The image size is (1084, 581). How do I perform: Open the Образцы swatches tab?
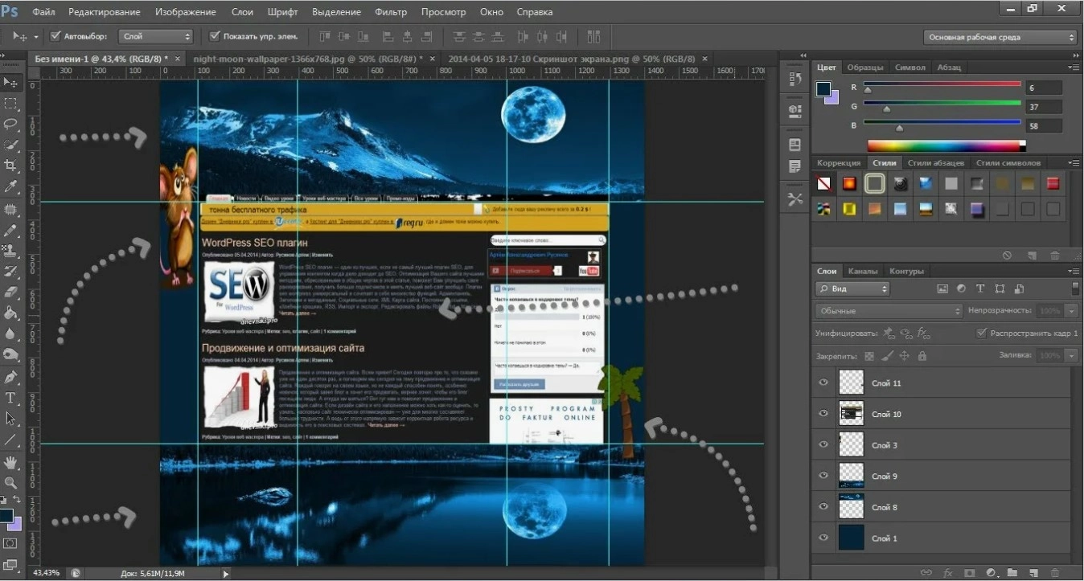(865, 68)
